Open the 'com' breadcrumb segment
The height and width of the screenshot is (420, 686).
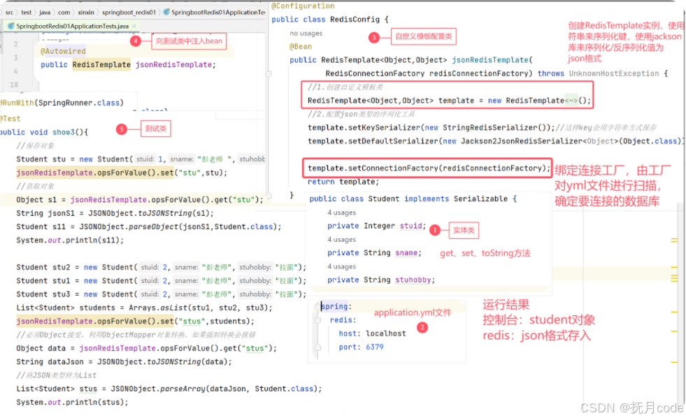(x=64, y=13)
